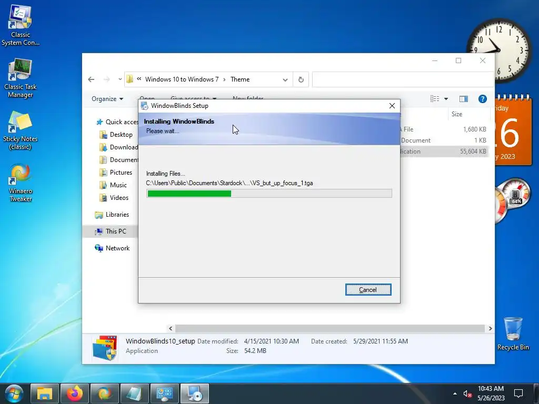Switch to WindowBlinds setup taskbar button
The height and width of the screenshot is (404, 539).
click(195, 393)
